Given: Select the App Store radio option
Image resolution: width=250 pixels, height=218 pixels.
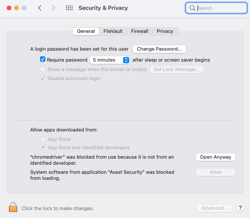Looking at the screenshot, I should 43,139.
